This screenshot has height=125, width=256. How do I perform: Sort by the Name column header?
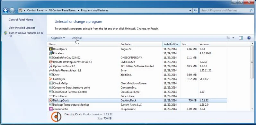pos(84,44)
